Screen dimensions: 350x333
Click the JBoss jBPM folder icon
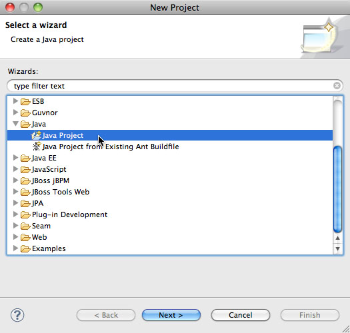25,180
